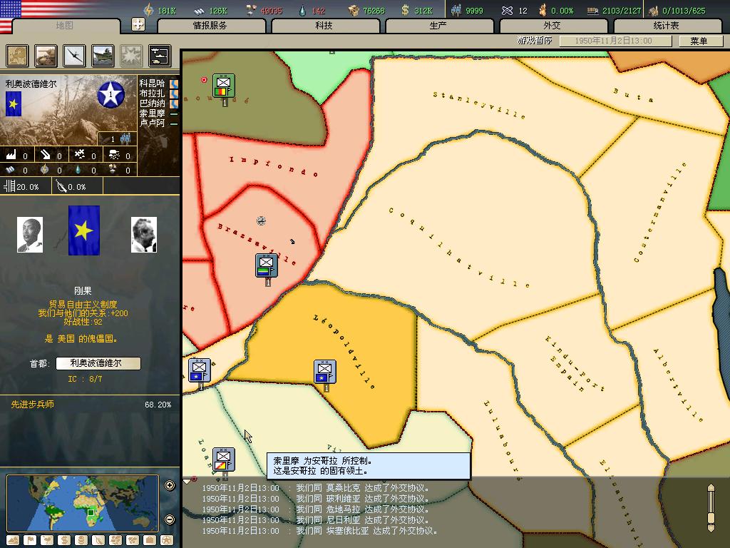Click the infrastructure percentage 20.0% indicator

tap(21, 187)
